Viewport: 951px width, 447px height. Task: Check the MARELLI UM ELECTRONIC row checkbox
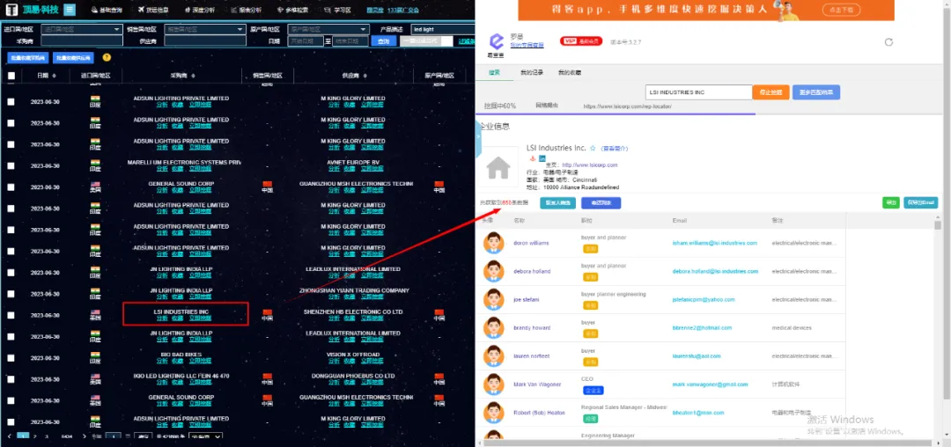(11, 166)
